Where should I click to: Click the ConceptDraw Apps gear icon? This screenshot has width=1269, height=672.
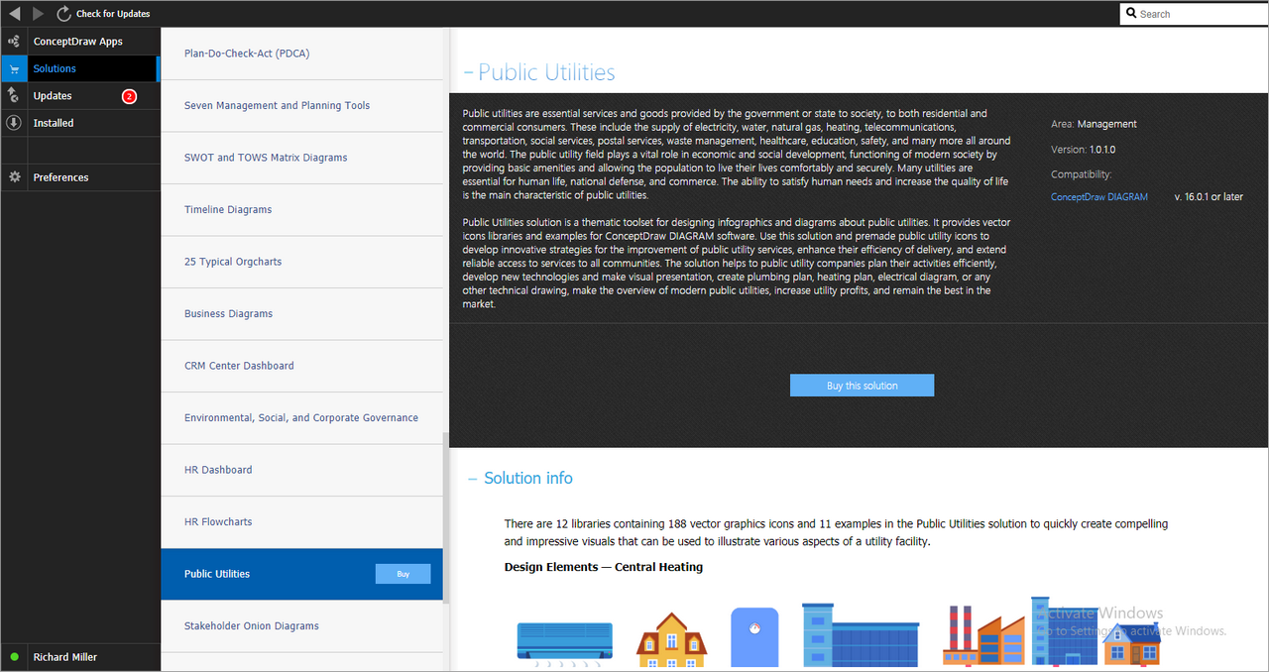(x=14, y=42)
